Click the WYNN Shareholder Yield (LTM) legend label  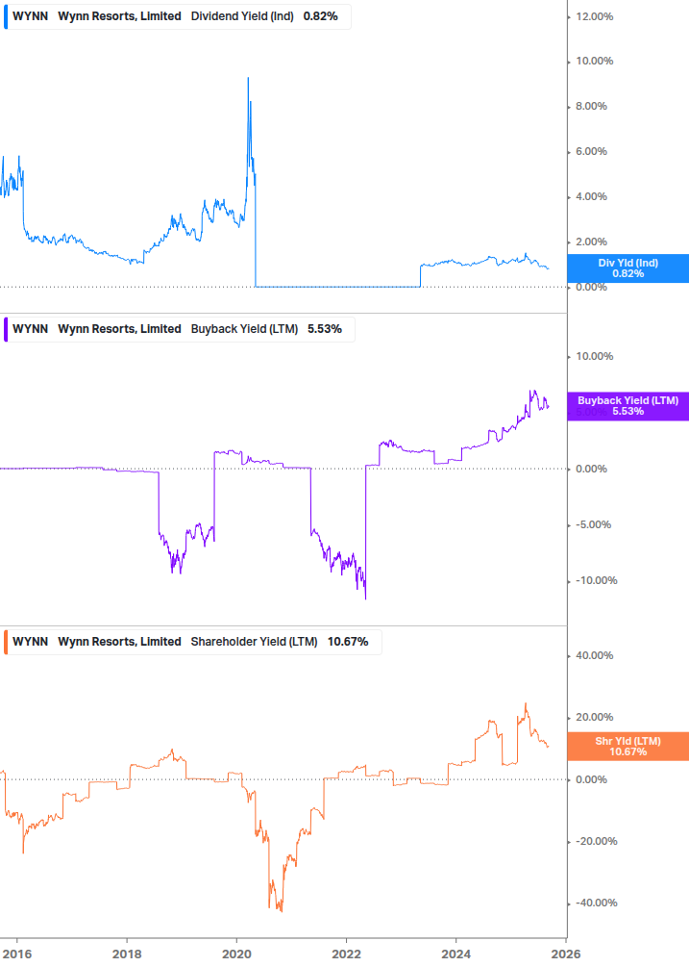pos(193,642)
